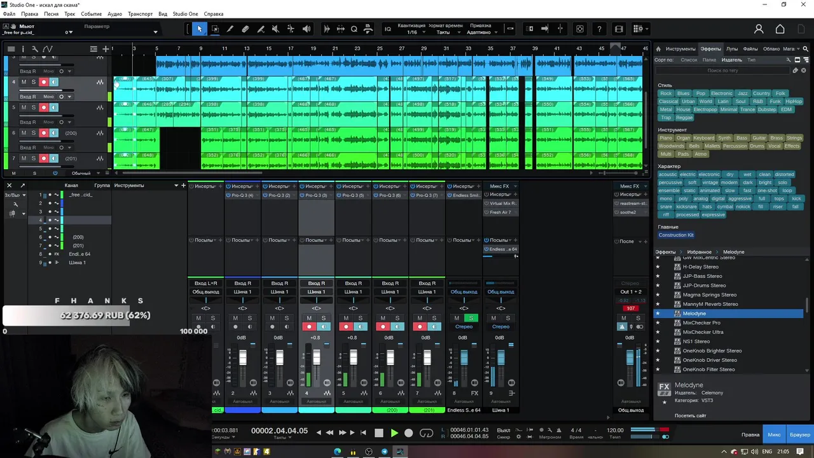This screenshot has height=458, width=814.
Task: Disarm record on track 6
Action: [x=44, y=133]
